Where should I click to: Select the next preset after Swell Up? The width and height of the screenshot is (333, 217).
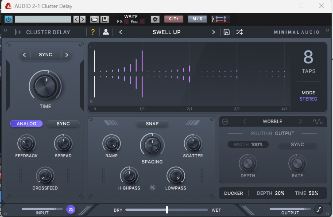pos(213,32)
